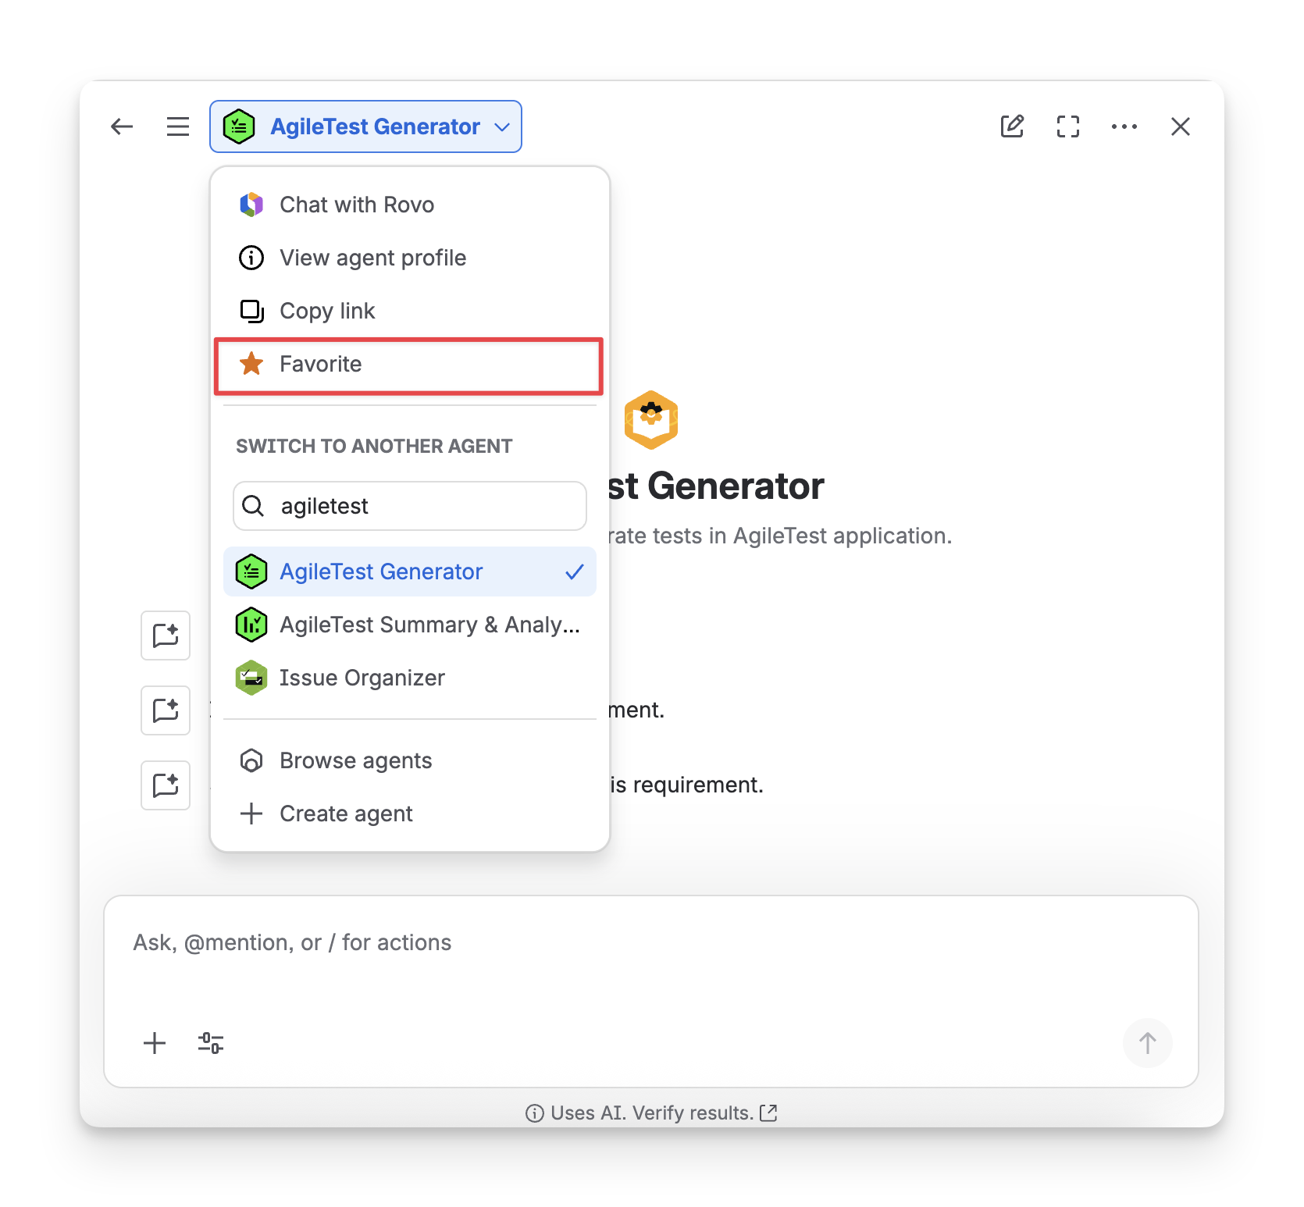Click the chat settings sliders icon

point(211,1043)
